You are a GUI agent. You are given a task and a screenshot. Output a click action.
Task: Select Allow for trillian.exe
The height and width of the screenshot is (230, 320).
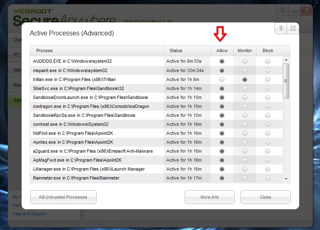pos(222,79)
